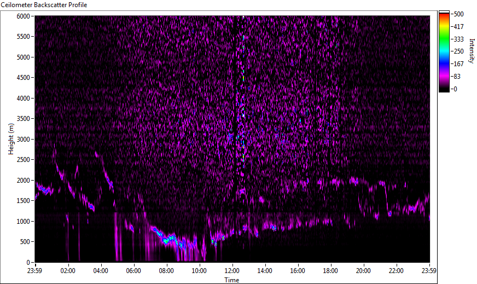
Task: Click the 1000 height axis label
Action: (24, 222)
